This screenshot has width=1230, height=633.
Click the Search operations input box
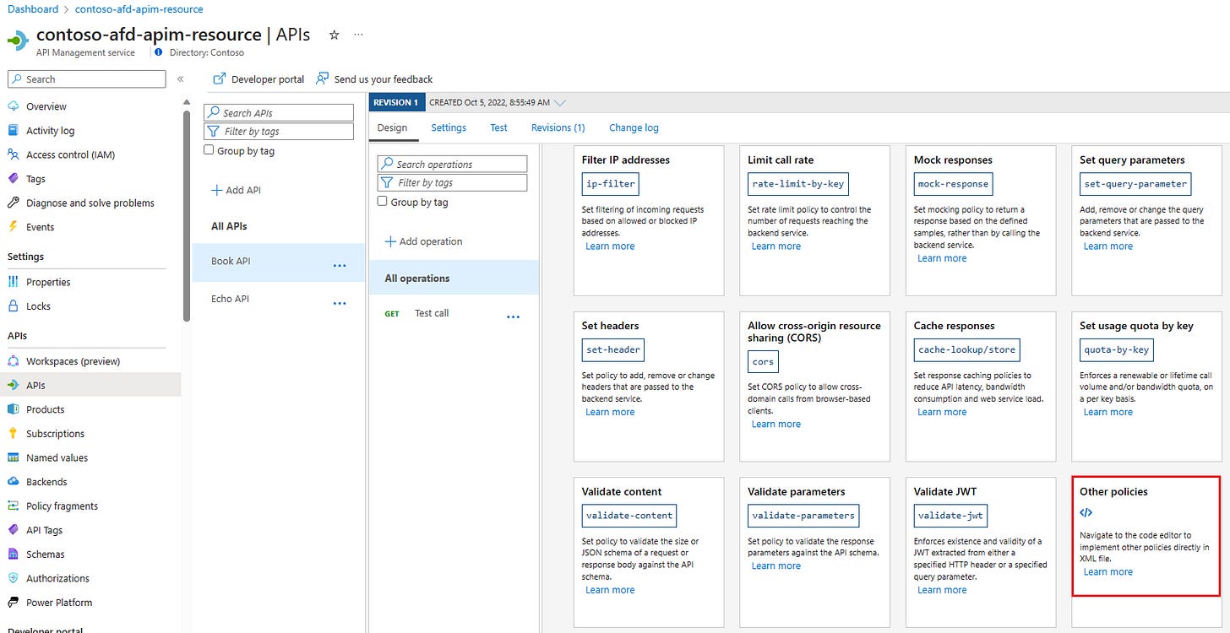(452, 164)
